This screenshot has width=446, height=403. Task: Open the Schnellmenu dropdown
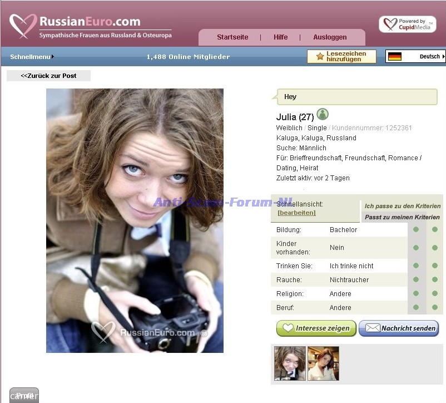tap(32, 57)
